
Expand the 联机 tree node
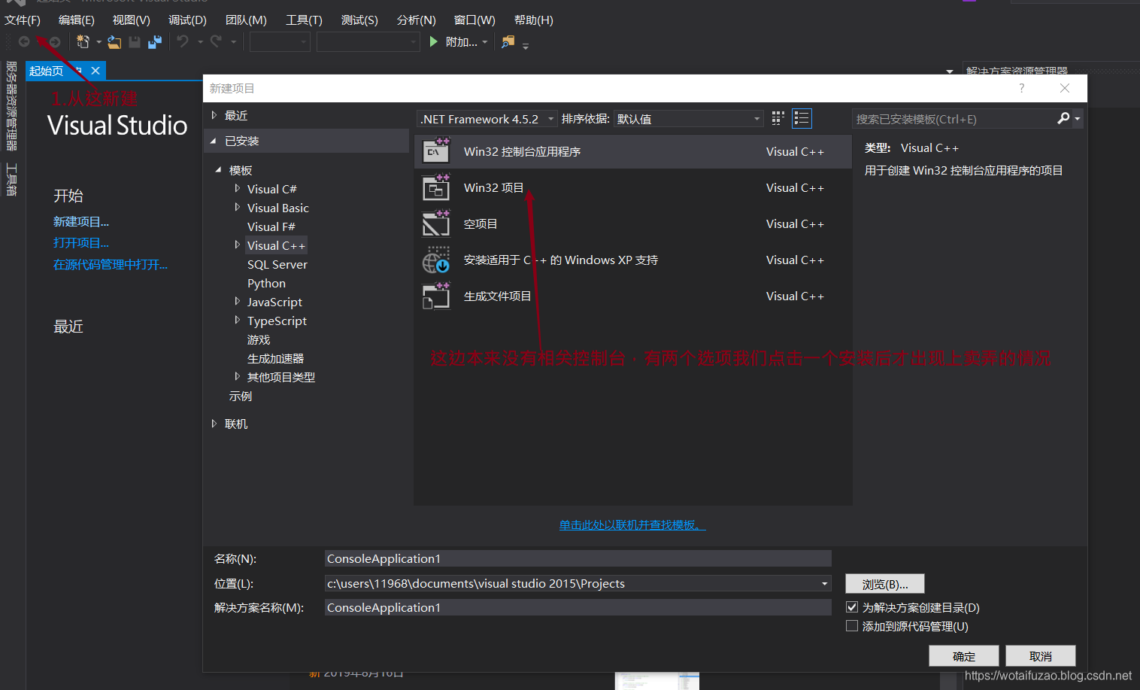(214, 424)
